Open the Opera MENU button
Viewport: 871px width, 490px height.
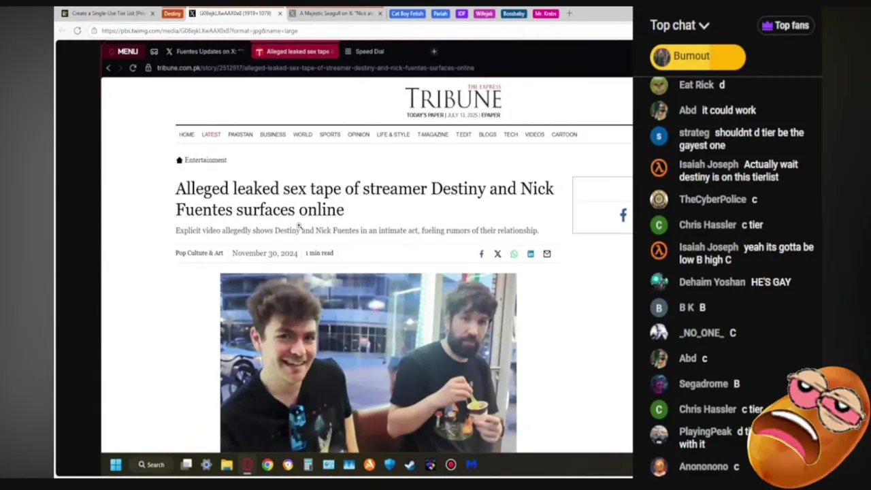pyautogui.click(x=124, y=52)
